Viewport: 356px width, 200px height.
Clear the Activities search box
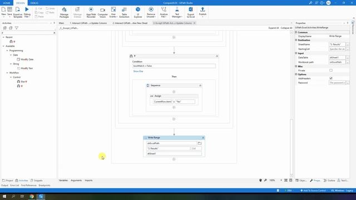coord(55,33)
